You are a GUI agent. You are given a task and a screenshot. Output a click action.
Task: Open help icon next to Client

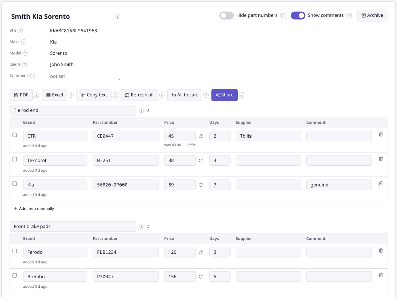24,64
